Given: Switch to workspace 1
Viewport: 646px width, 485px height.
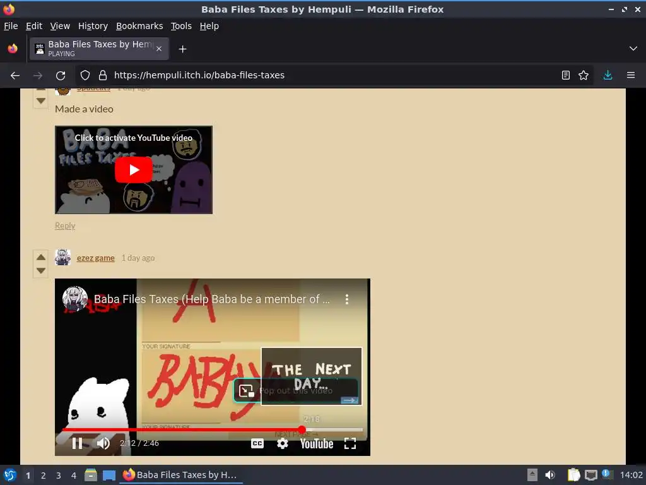Looking at the screenshot, I should [x=28, y=476].
